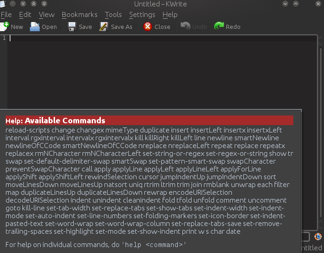Click the Save As toolbar label
The image size is (324, 253).
click(x=121, y=27)
